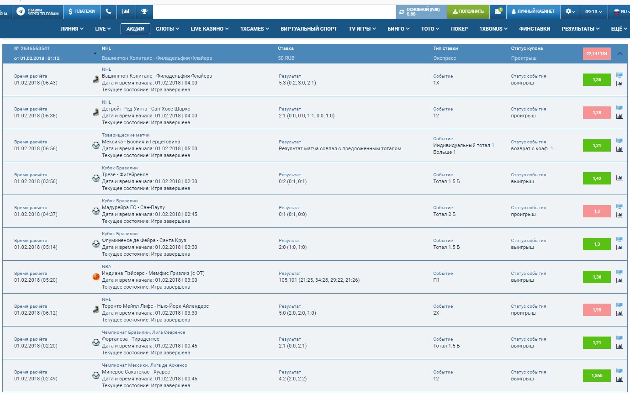Image resolution: width=630 pixels, height=395 pixels.
Task: Open statistics chart icon for Мадурейра ЕС row
Action: pos(619,215)
